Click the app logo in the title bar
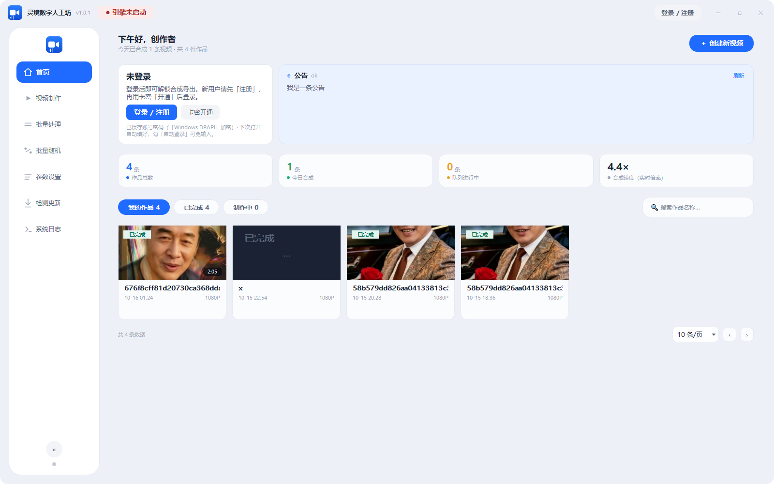The width and height of the screenshot is (774, 484). [x=15, y=13]
